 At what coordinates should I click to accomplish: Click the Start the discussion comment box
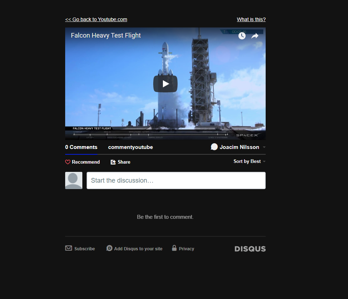pos(176,180)
